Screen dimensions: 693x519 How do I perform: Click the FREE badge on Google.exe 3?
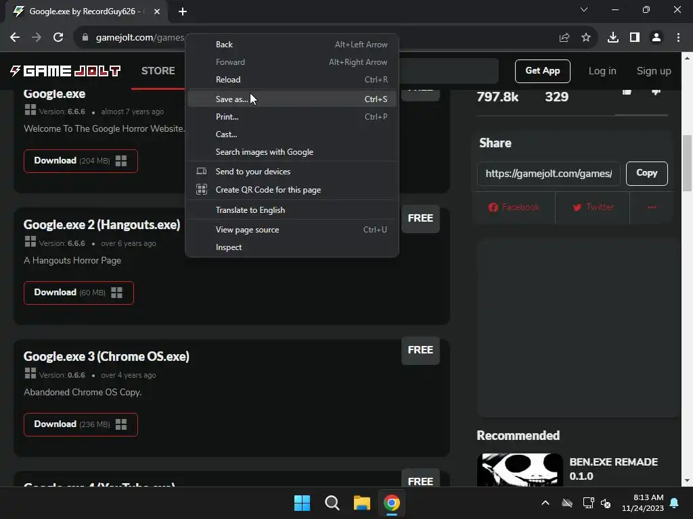420,351
